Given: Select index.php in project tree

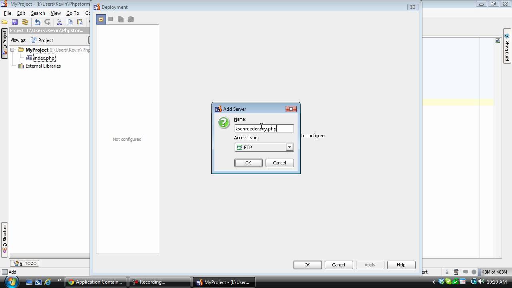Looking at the screenshot, I should [x=44, y=58].
